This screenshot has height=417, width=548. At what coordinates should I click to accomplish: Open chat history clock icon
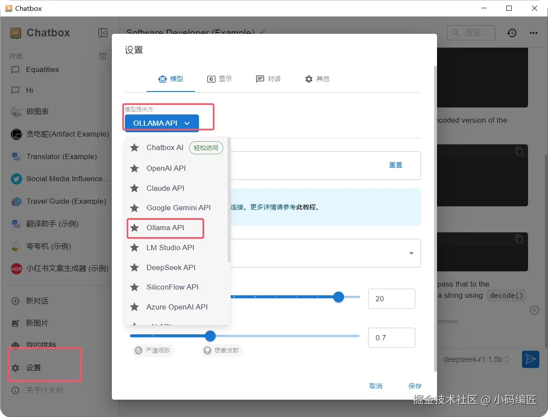(512, 33)
